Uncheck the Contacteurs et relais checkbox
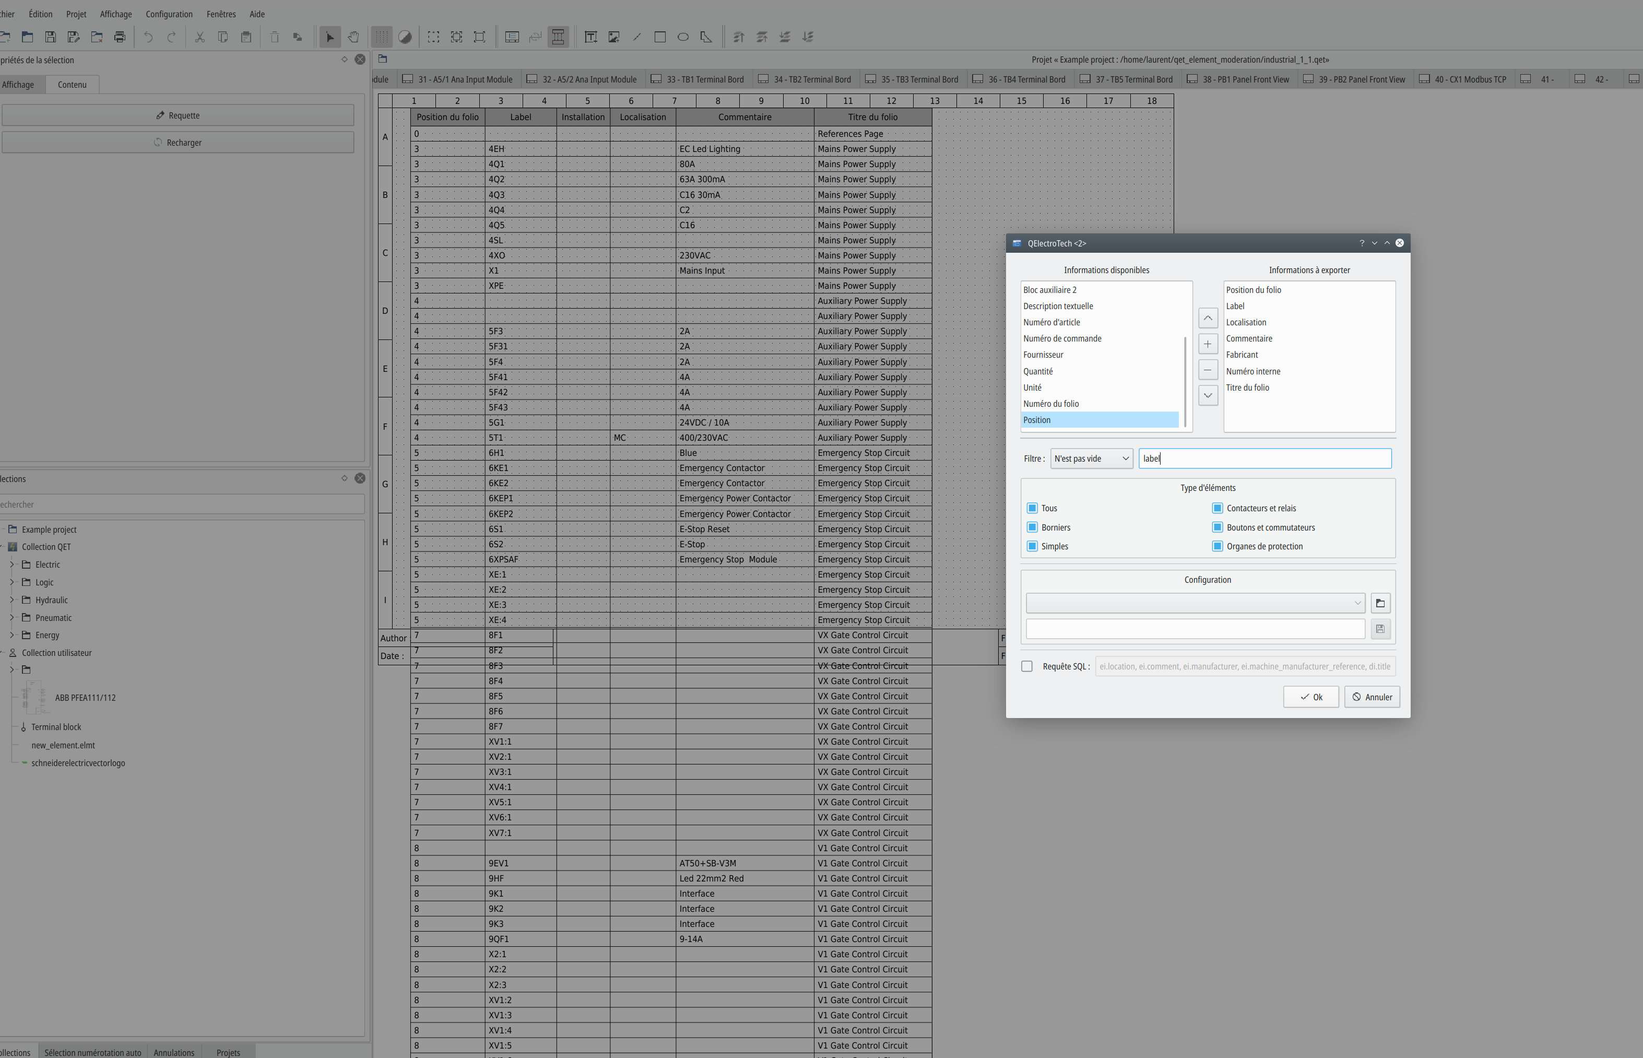Image resolution: width=1643 pixels, height=1058 pixels. (x=1217, y=509)
